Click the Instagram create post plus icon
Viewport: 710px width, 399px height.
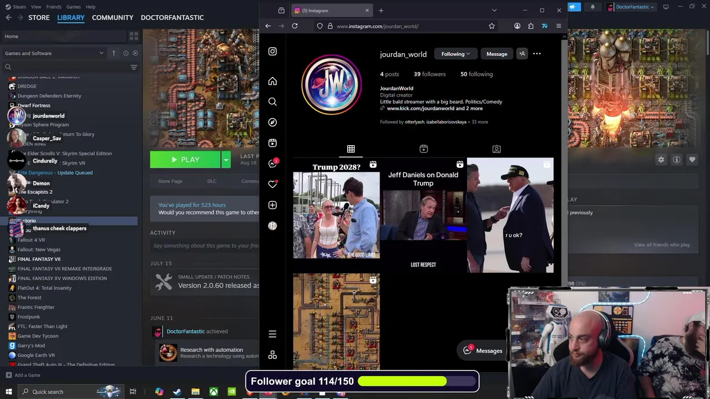272,205
